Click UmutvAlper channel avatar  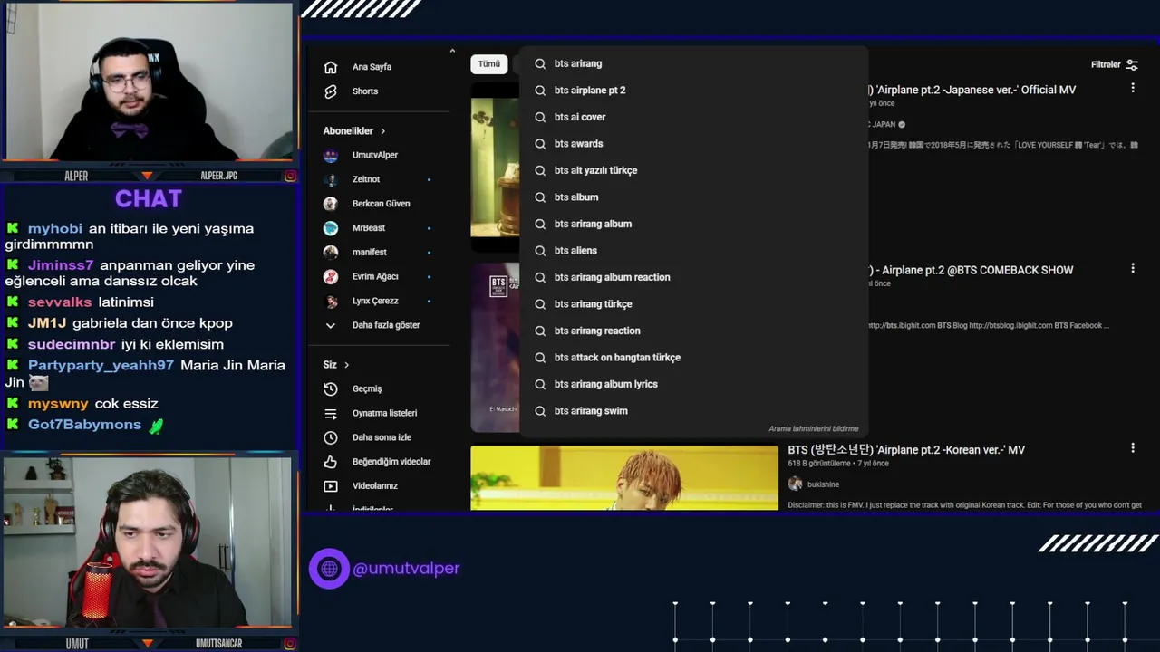pyautogui.click(x=331, y=155)
